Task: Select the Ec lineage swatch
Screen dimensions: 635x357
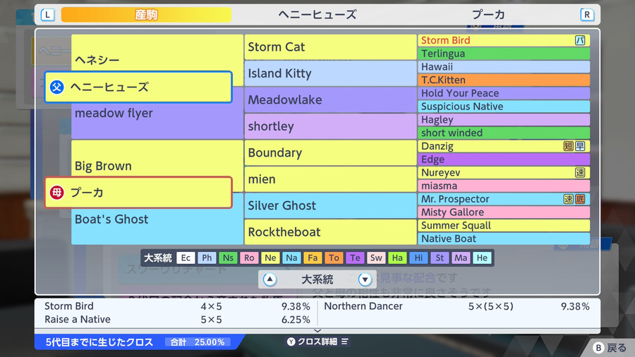Action: [x=186, y=258]
